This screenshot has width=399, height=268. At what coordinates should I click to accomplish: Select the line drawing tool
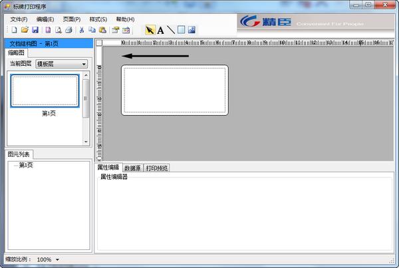tap(171, 30)
